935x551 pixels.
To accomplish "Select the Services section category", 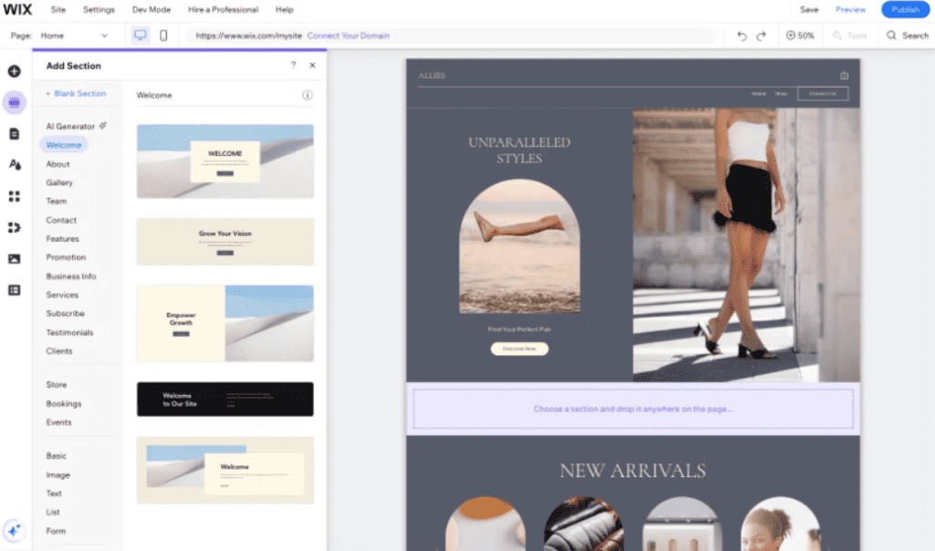I will point(62,295).
